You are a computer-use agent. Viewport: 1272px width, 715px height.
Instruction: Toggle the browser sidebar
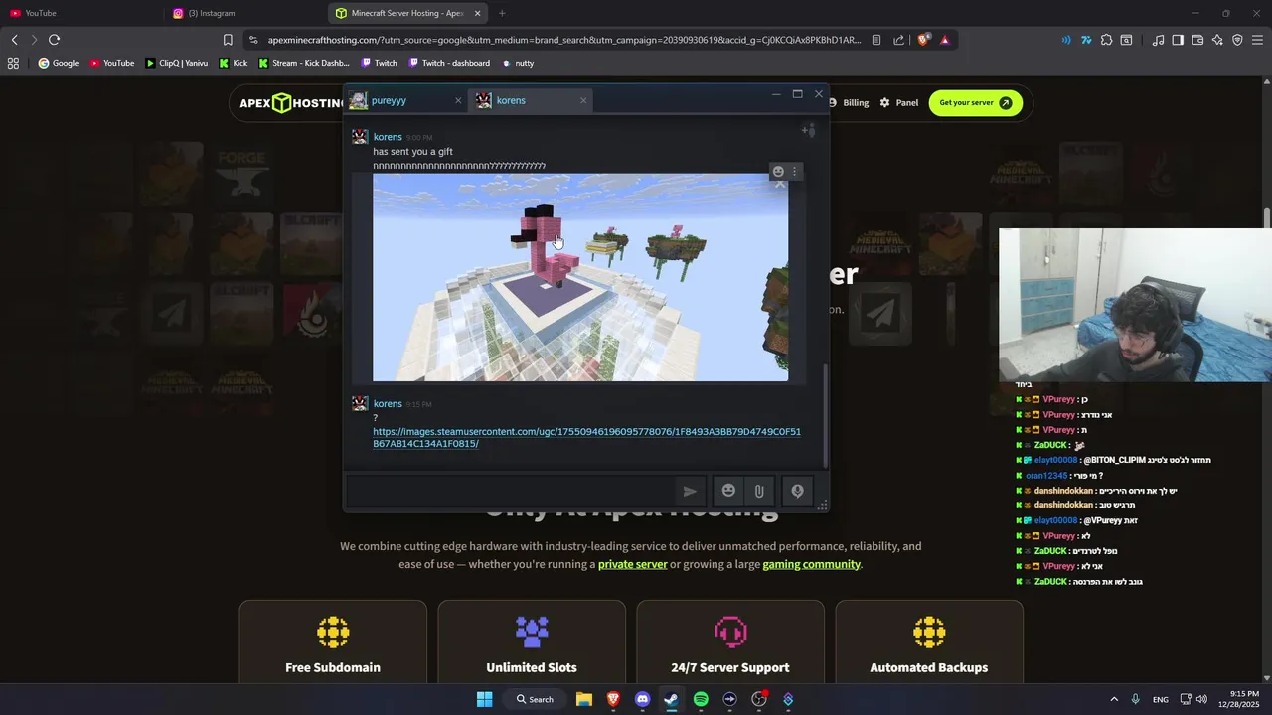tap(1178, 40)
